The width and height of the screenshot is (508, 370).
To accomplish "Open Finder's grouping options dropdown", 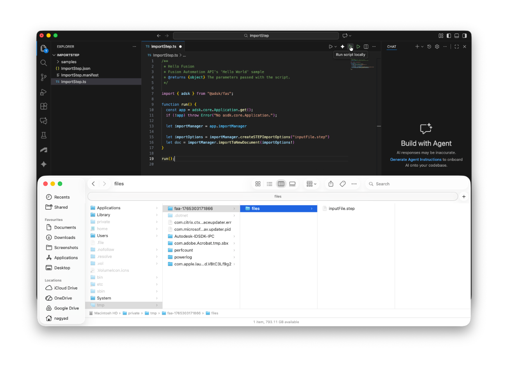I will tap(311, 183).
